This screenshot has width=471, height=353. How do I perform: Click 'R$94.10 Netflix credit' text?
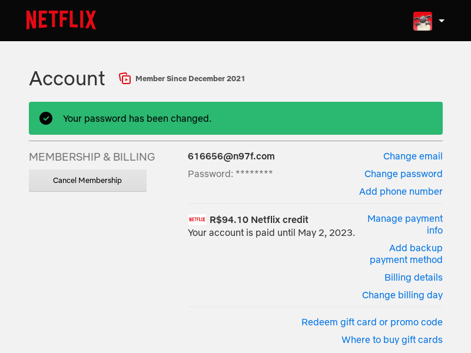pos(259,219)
